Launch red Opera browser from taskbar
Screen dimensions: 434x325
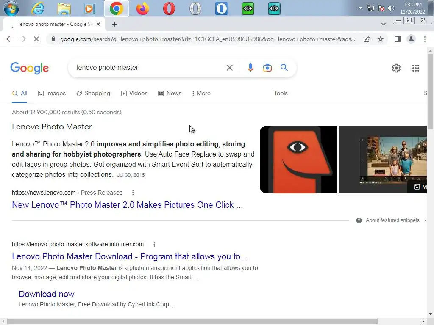[x=169, y=8]
